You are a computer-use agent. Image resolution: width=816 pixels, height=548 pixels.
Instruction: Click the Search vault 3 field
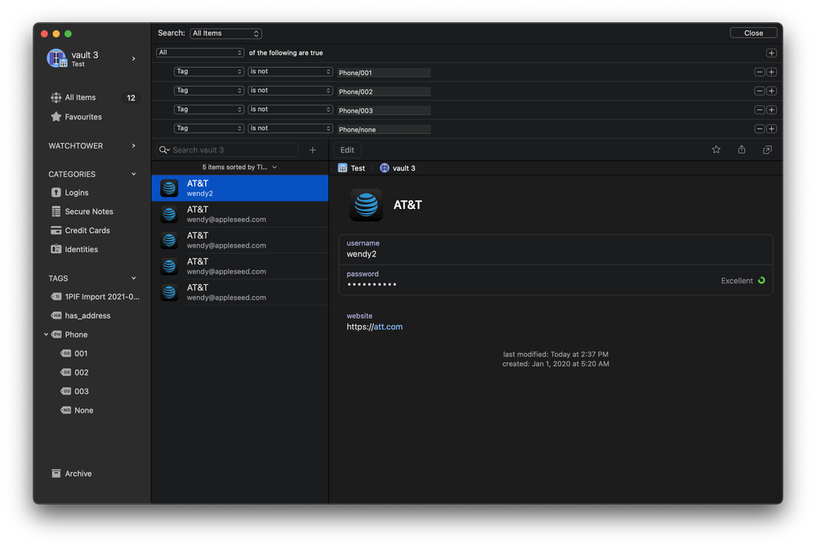[x=233, y=150]
